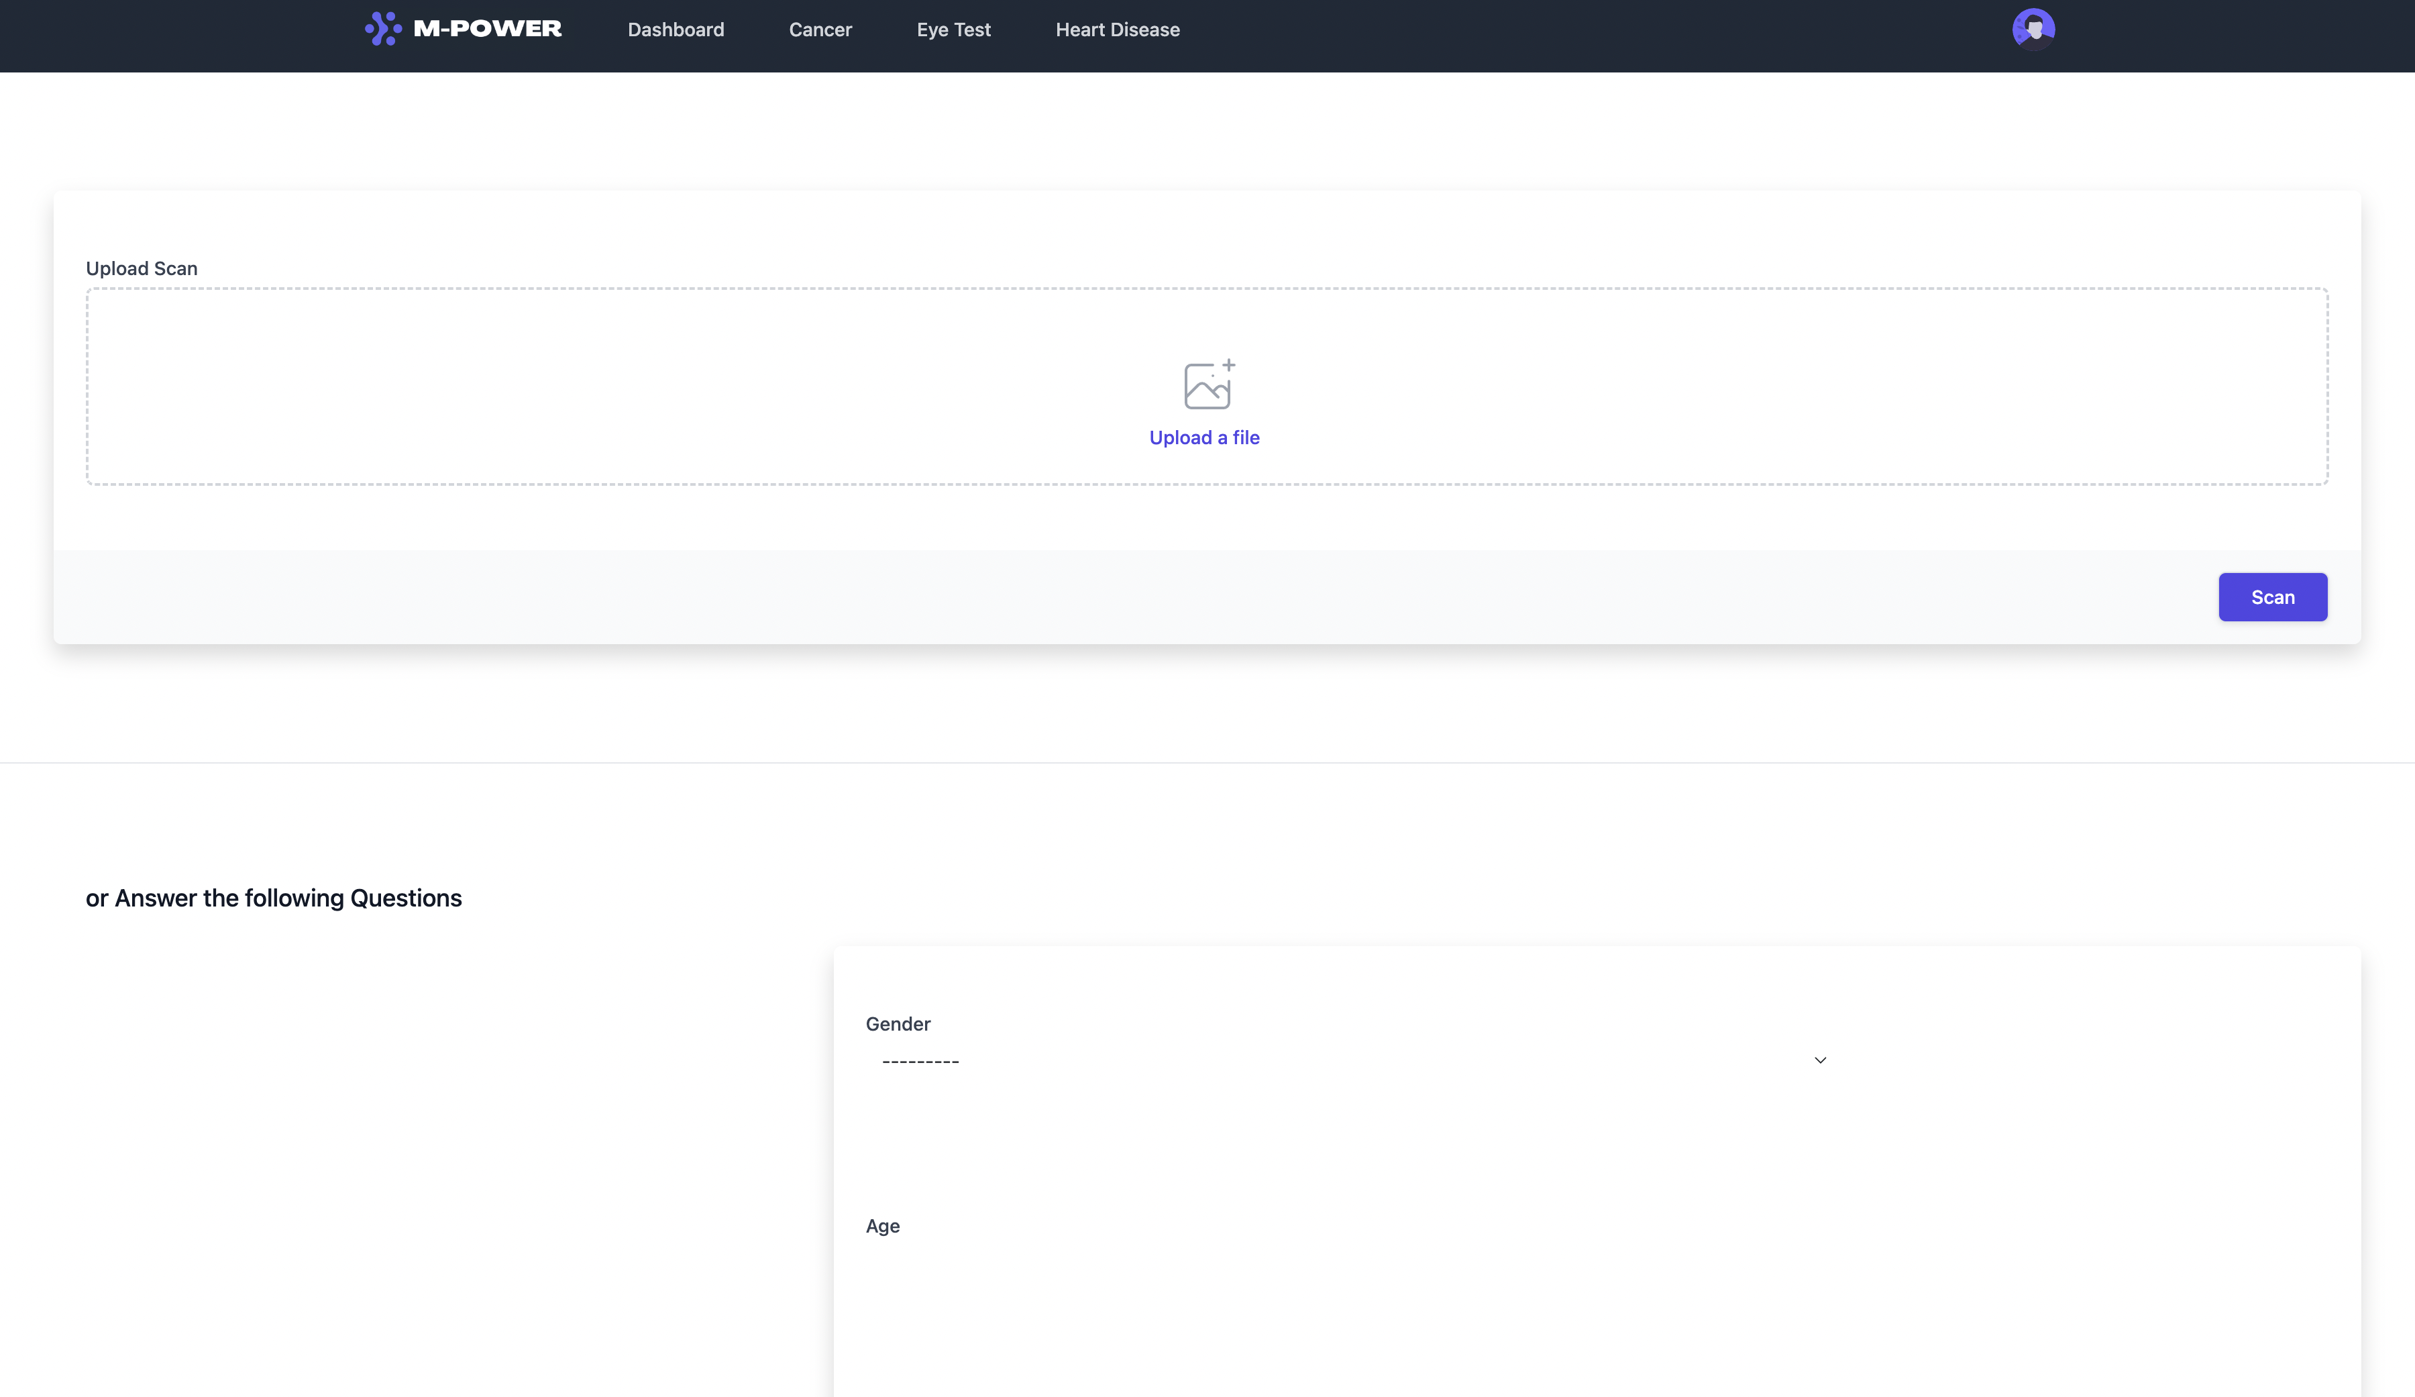Click the 'Upload Scan' label
Viewport: 2415px width, 1397px height.
click(142, 268)
